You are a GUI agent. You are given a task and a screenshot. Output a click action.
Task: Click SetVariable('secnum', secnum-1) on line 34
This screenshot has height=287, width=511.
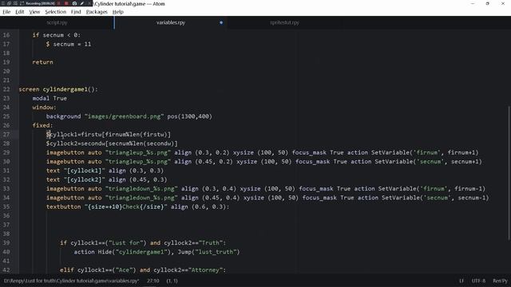435,198
